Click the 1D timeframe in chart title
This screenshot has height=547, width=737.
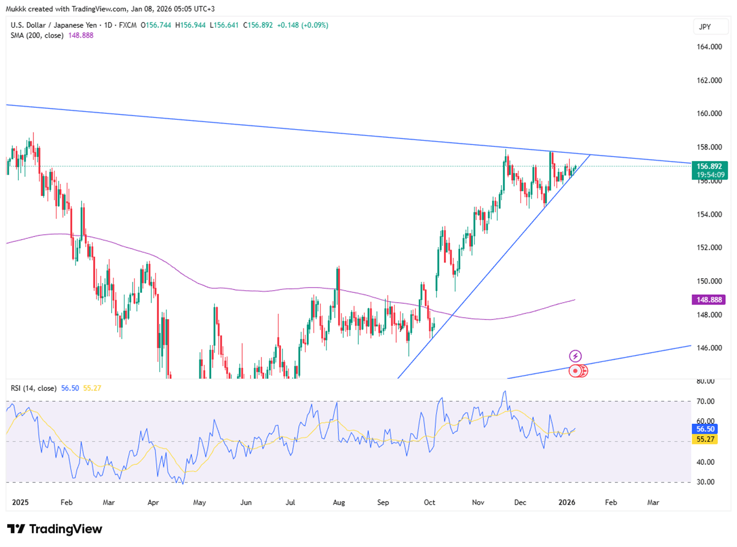107,25
